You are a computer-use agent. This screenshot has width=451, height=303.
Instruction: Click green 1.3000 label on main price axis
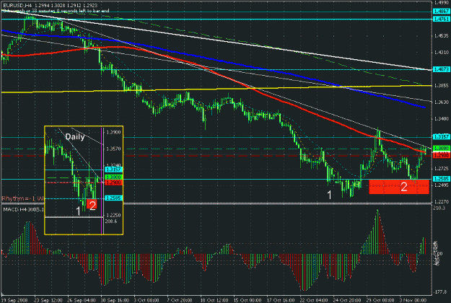(441, 148)
